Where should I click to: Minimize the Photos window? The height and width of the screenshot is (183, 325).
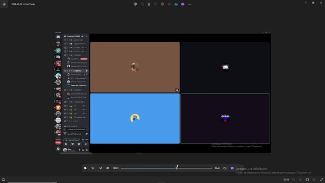(306, 3)
